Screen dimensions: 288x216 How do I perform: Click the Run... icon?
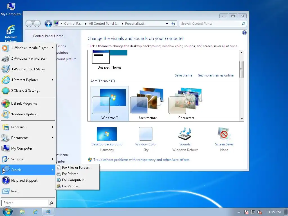(x=5, y=191)
